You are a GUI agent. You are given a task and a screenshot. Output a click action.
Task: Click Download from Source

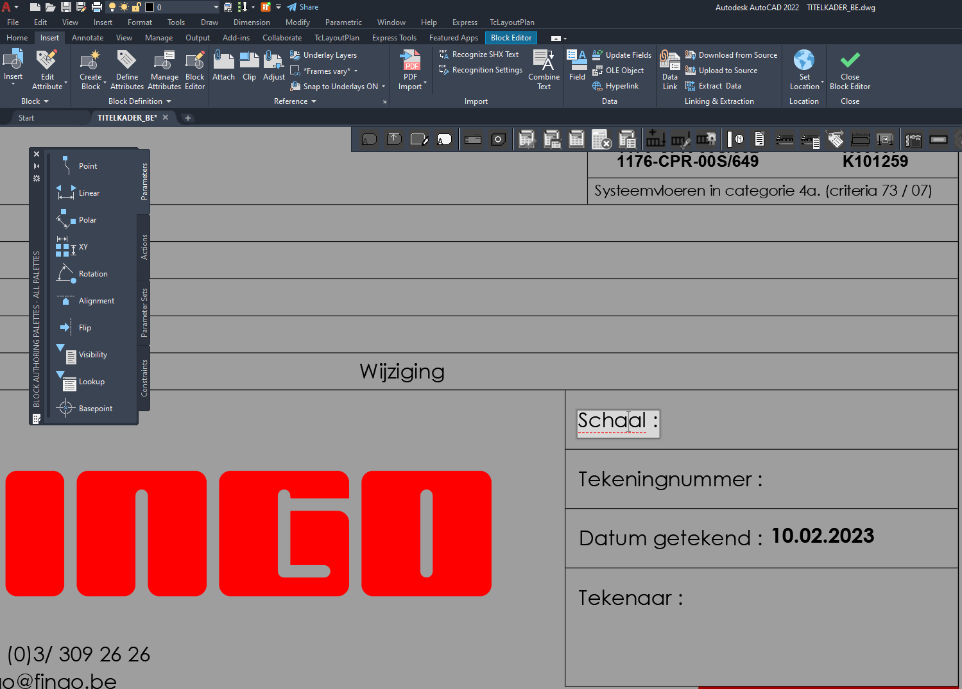pos(731,55)
